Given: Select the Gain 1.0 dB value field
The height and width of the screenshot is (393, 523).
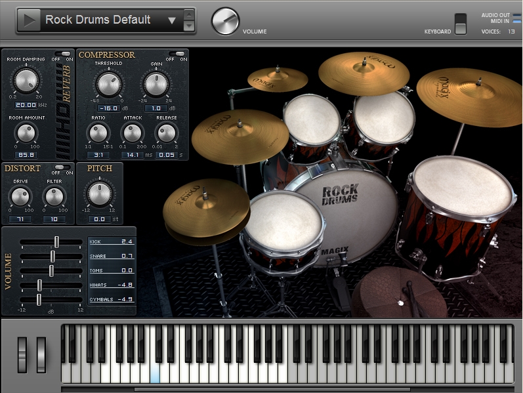Looking at the screenshot, I should 156,108.
